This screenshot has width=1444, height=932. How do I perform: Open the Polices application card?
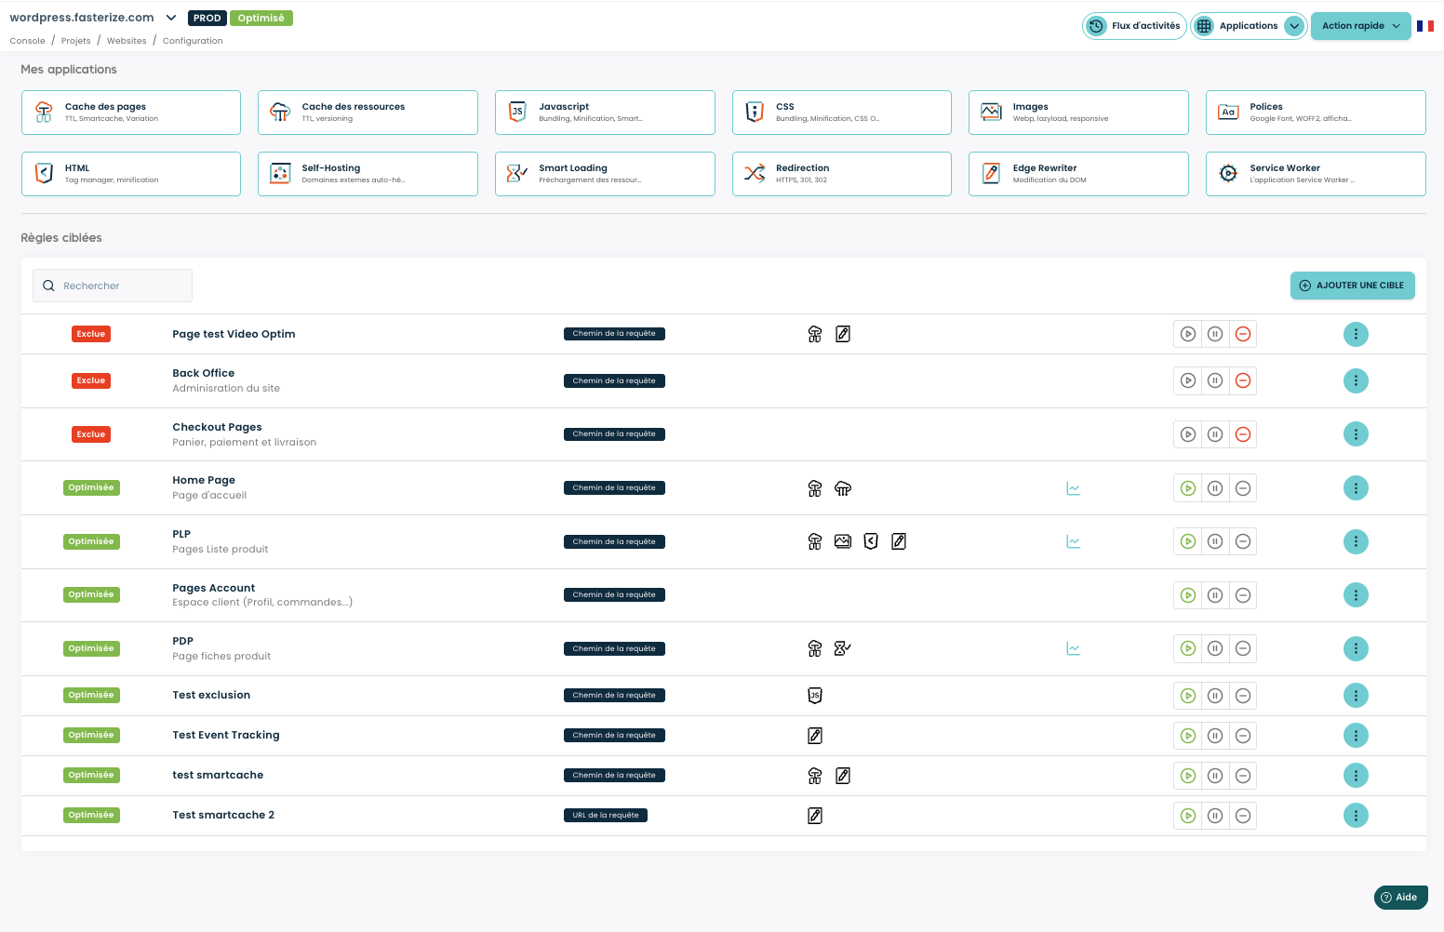[1316, 113]
